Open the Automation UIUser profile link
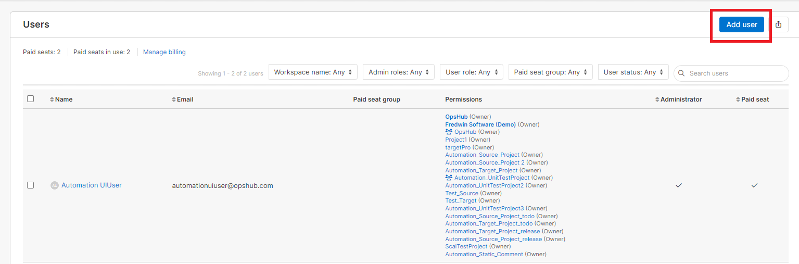 92,185
